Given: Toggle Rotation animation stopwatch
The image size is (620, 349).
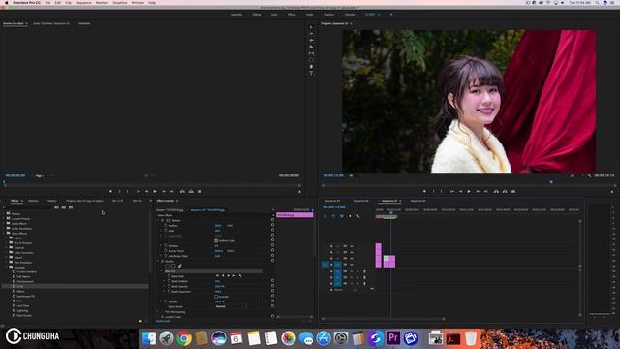Looking at the screenshot, I should coord(166,245).
